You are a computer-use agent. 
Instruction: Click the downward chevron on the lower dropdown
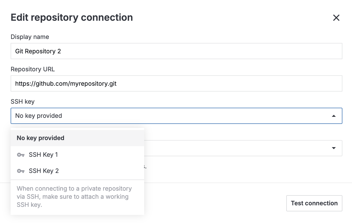point(333,148)
